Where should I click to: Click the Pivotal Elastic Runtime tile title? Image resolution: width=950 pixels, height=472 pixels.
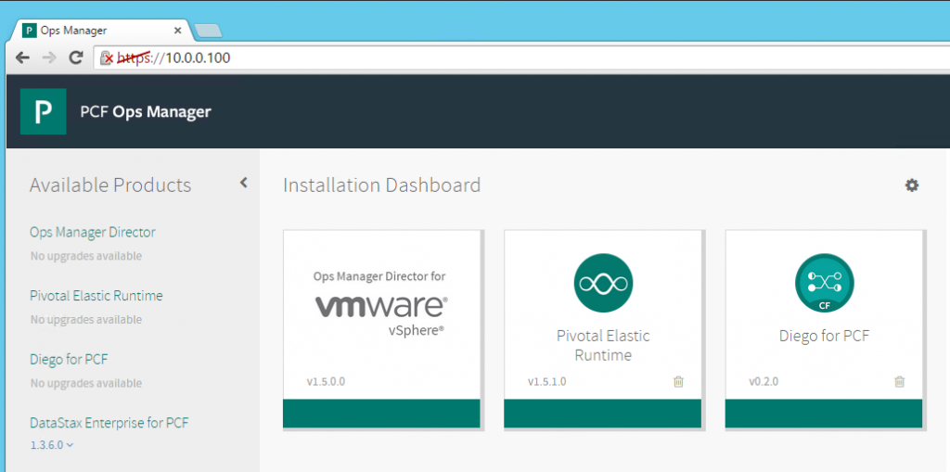pos(603,345)
